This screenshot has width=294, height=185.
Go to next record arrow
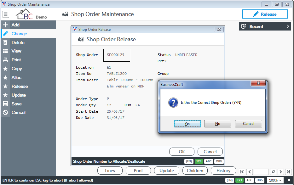(281, 171)
